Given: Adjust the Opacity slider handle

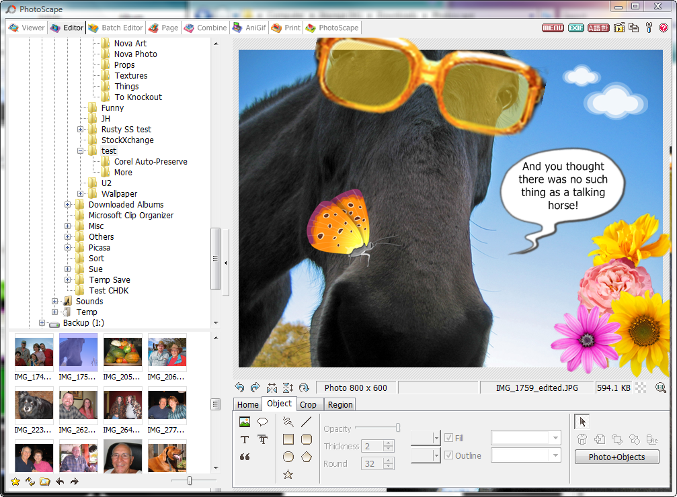Looking at the screenshot, I should tap(397, 428).
